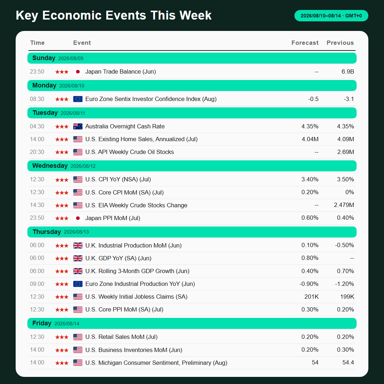The image size is (384, 384).
Task: Click the Forecast column header
Action: (x=305, y=43)
